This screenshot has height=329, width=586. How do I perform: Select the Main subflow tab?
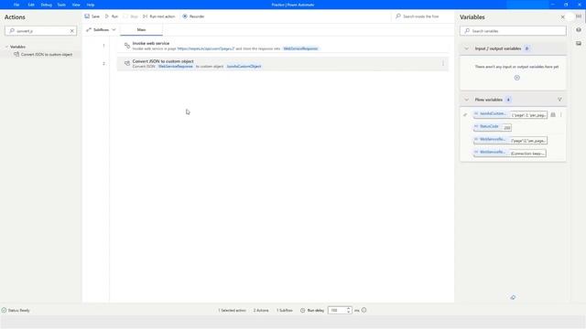[141, 29]
